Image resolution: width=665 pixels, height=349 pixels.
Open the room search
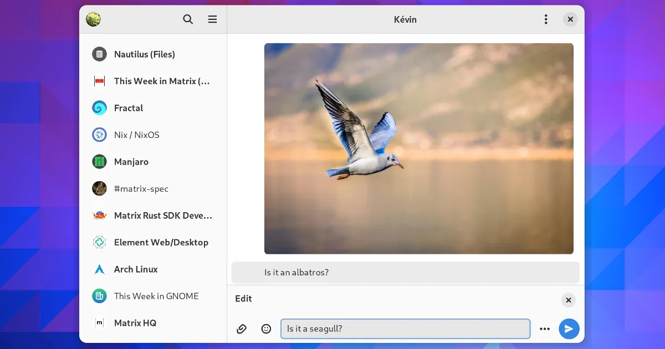tap(188, 19)
